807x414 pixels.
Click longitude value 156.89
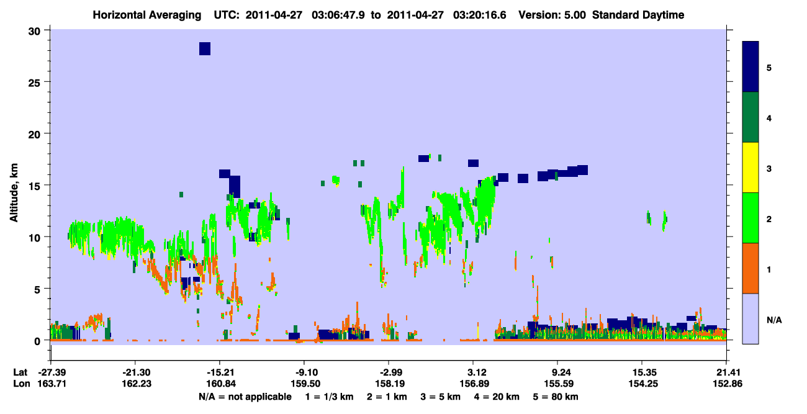[x=473, y=384]
